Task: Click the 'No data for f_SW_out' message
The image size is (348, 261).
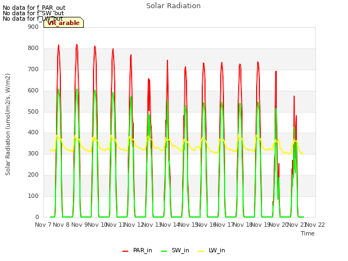Action: (33, 13)
